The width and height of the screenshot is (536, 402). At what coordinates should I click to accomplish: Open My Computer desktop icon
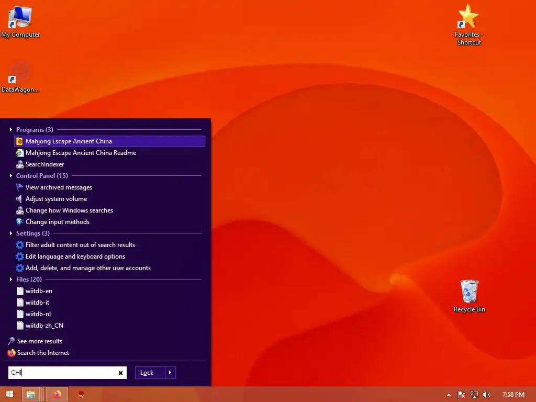point(20,21)
